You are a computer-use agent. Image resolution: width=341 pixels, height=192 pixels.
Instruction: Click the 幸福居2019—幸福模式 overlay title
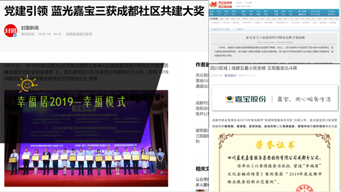(x=71, y=102)
